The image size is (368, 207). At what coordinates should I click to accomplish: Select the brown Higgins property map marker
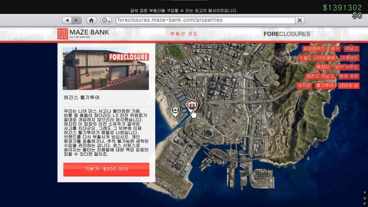[x=192, y=105]
